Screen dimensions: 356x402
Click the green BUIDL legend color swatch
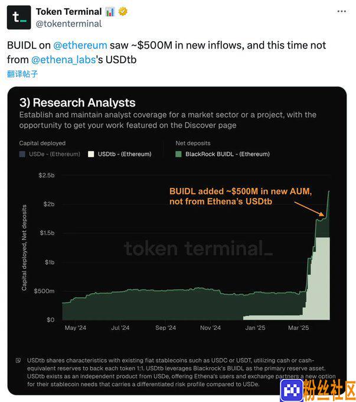[x=178, y=154]
